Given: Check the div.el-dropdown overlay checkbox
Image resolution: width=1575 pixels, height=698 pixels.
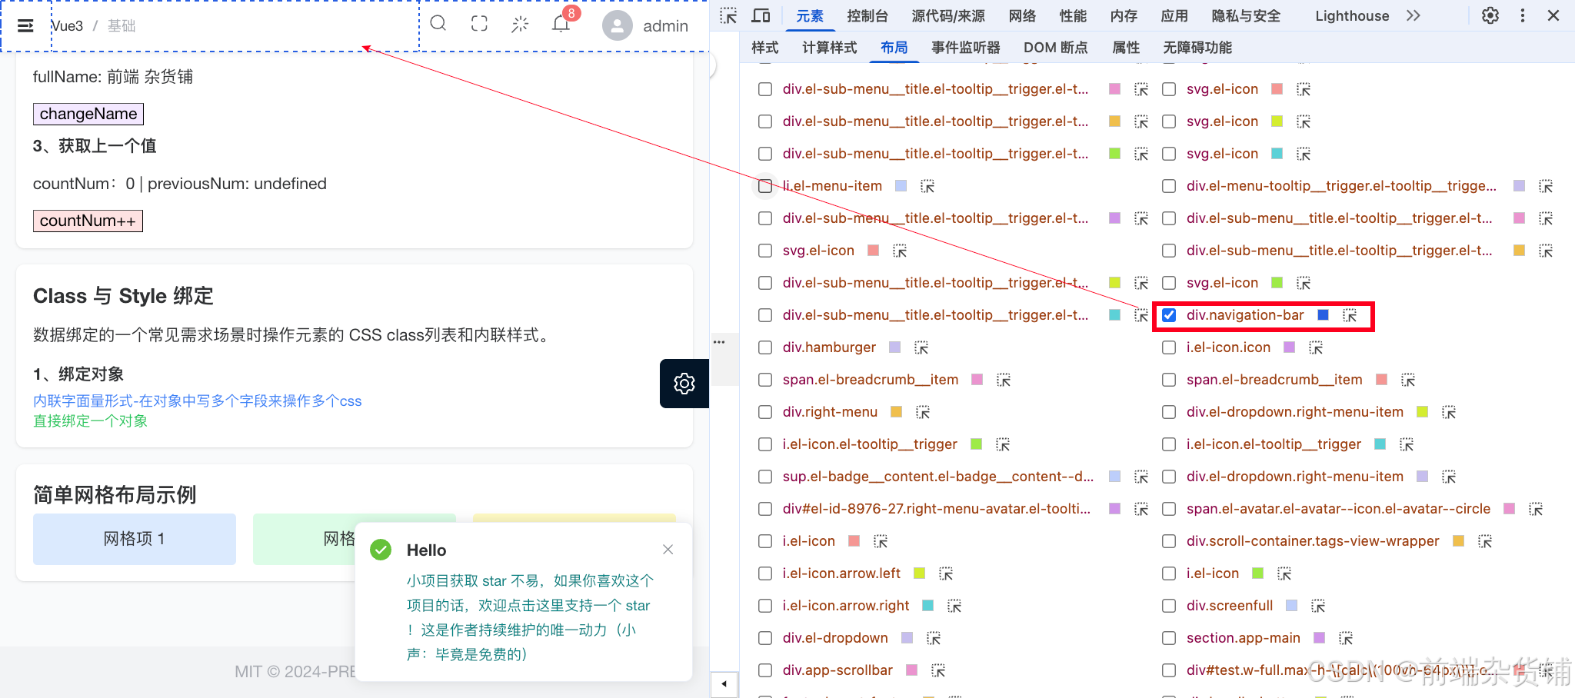Looking at the screenshot, I should [x=765, y=638].
